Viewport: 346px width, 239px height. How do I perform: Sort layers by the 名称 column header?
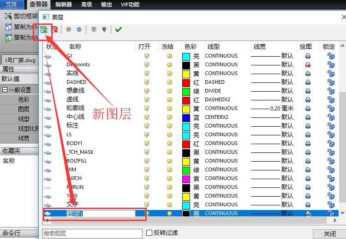101,47
